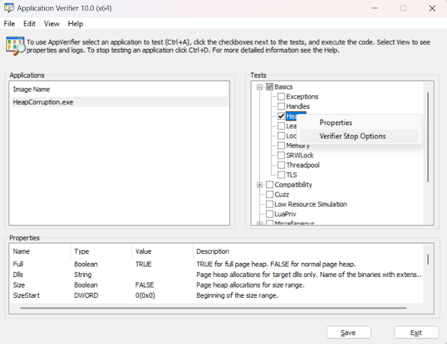Click the Exit button
The image size is (447, 344).
[x=416, y=333]
